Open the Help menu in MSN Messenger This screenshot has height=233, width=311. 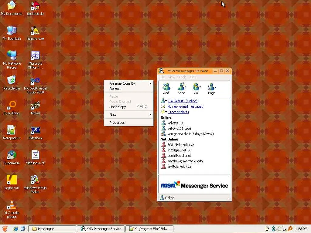193,77
